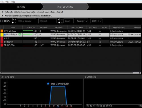Screen dimensions: 142x108
Task: Focus the SSID or Vendor filter field
Action: (27, 21)
